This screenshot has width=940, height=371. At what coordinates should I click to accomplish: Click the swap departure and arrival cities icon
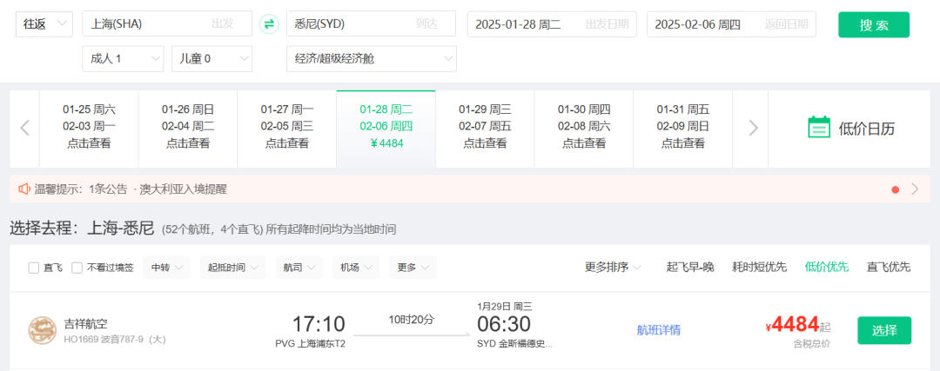click(x=269, y=24)
